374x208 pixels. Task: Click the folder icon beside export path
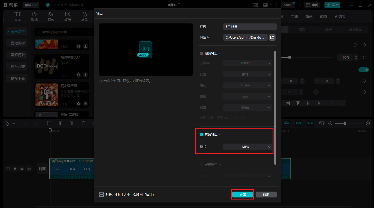click(272, 37)
